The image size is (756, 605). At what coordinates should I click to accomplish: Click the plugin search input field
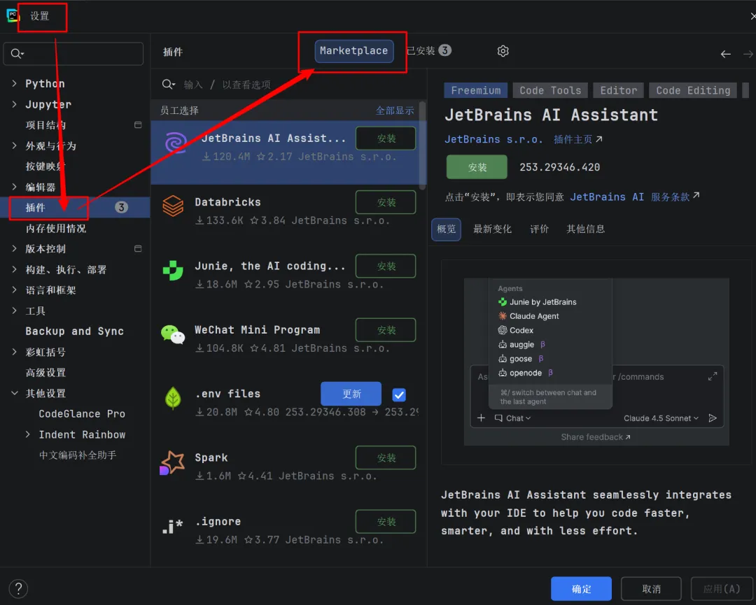[x=289, y=85]
